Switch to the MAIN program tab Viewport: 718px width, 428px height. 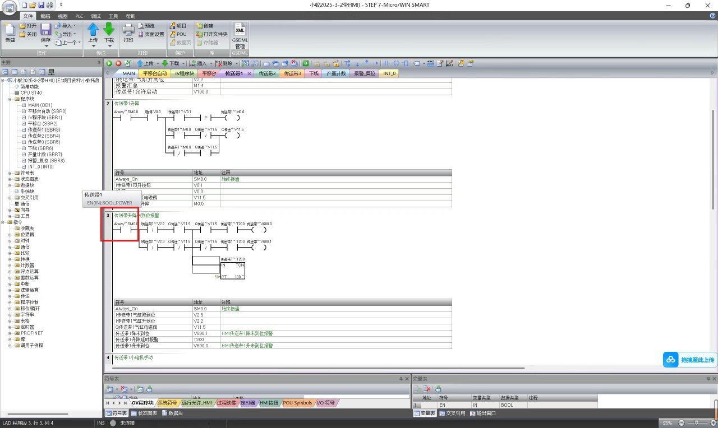coord(128,73)
